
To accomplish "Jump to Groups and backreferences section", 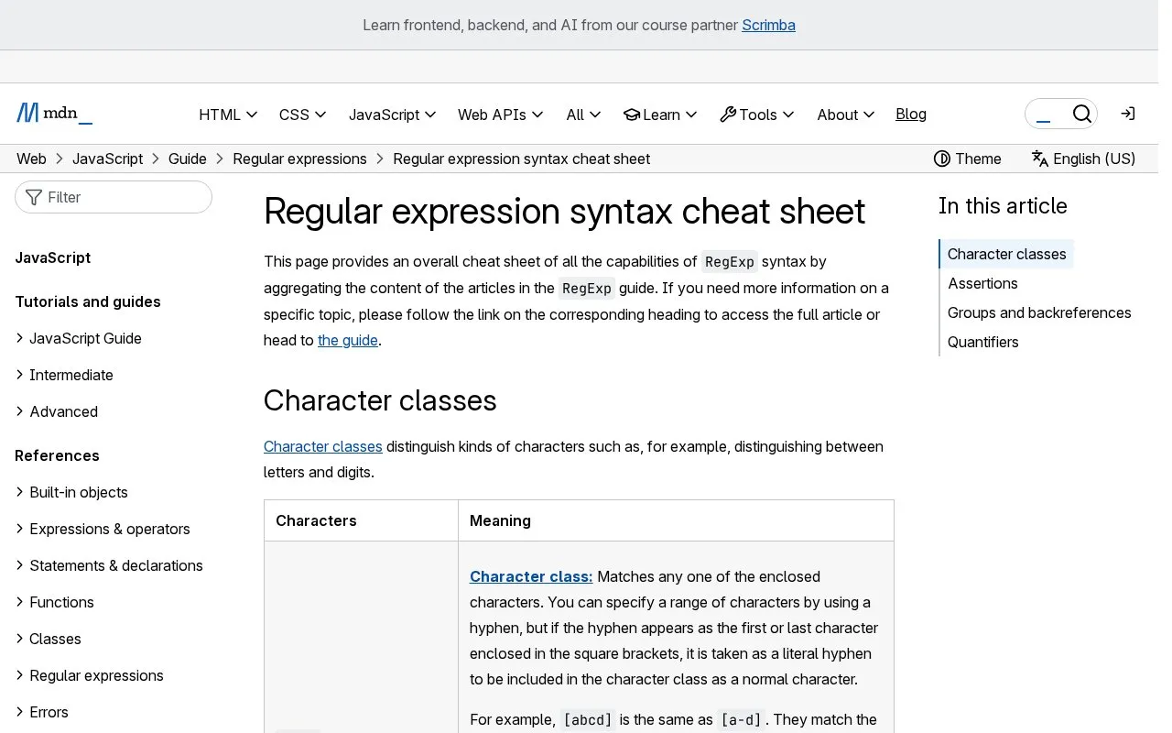I will click(x=1039, y=312).
